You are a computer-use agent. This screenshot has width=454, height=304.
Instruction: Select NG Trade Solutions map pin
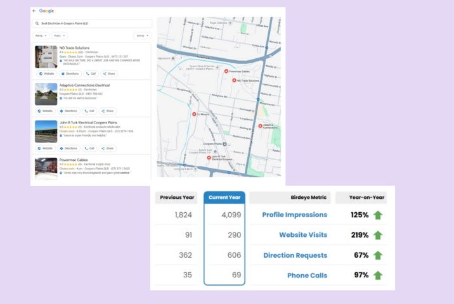click(x=234, y=80)
